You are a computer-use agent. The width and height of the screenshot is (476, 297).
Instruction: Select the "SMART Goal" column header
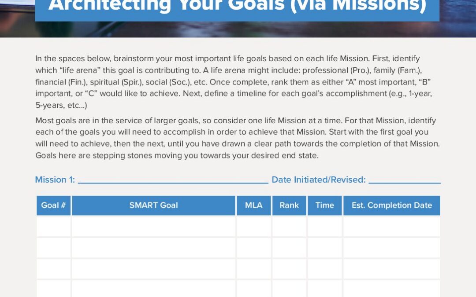tap(153, 205)
